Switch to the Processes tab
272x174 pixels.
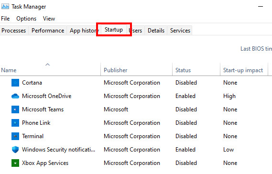click(x=14, y=31)
